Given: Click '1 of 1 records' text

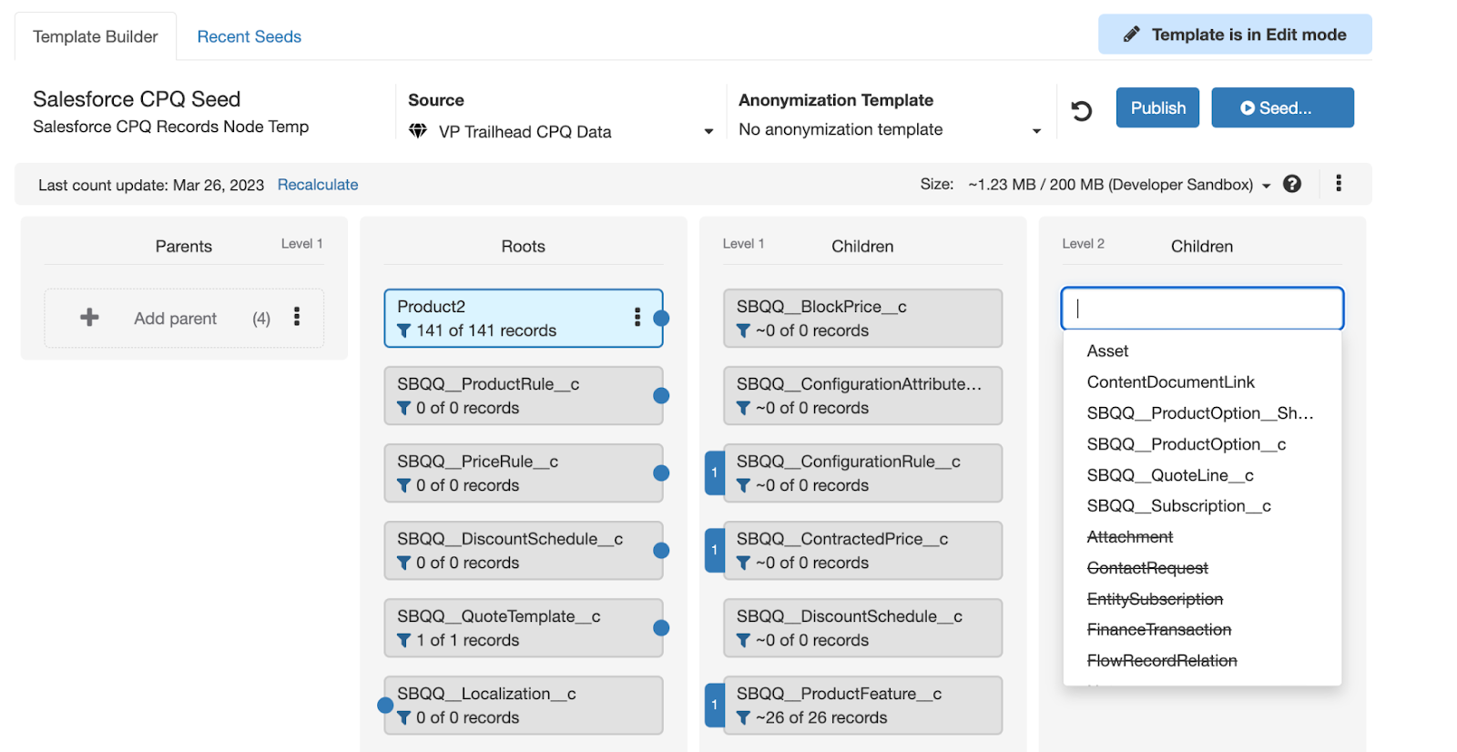Looking at the screenshot, I should tap(468, 640).
